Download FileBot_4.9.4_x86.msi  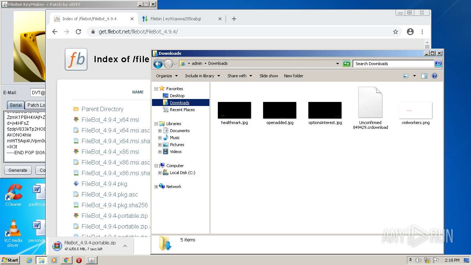[x=110, y=152]
